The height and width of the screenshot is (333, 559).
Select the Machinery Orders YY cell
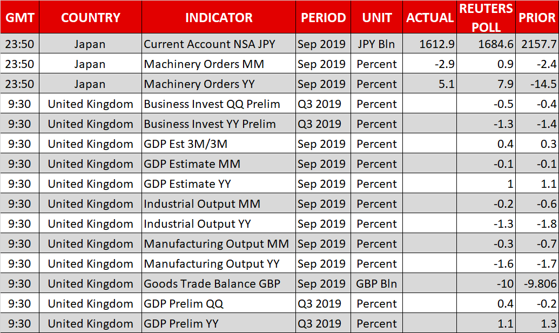[x=219, y=84]
